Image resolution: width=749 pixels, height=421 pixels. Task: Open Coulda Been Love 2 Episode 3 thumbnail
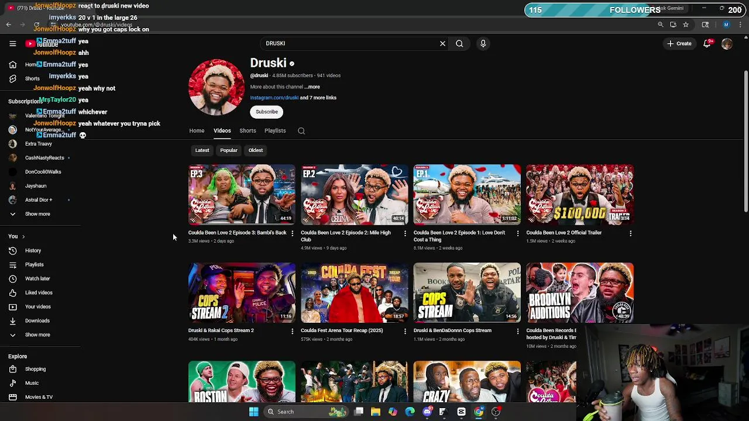[242, 195]
